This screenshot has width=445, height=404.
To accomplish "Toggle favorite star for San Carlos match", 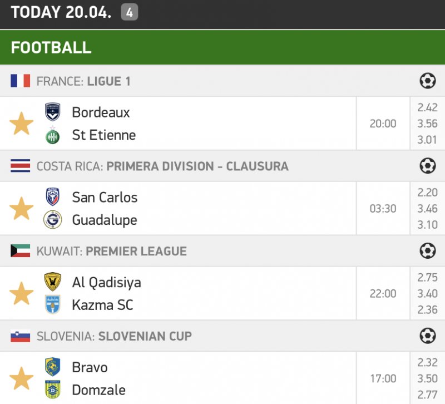I will (x=22, y=209).
